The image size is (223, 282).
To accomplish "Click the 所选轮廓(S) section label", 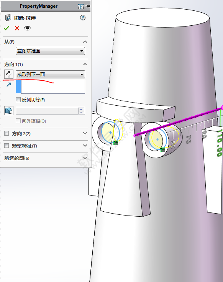I will pyautogui.click(x=17, y=158).
